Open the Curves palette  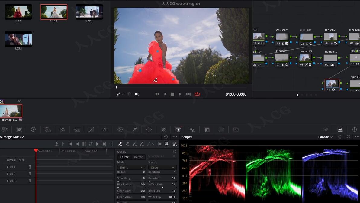click(x=91, y=130)
